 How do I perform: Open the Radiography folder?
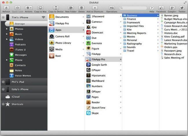click(141, 44)
